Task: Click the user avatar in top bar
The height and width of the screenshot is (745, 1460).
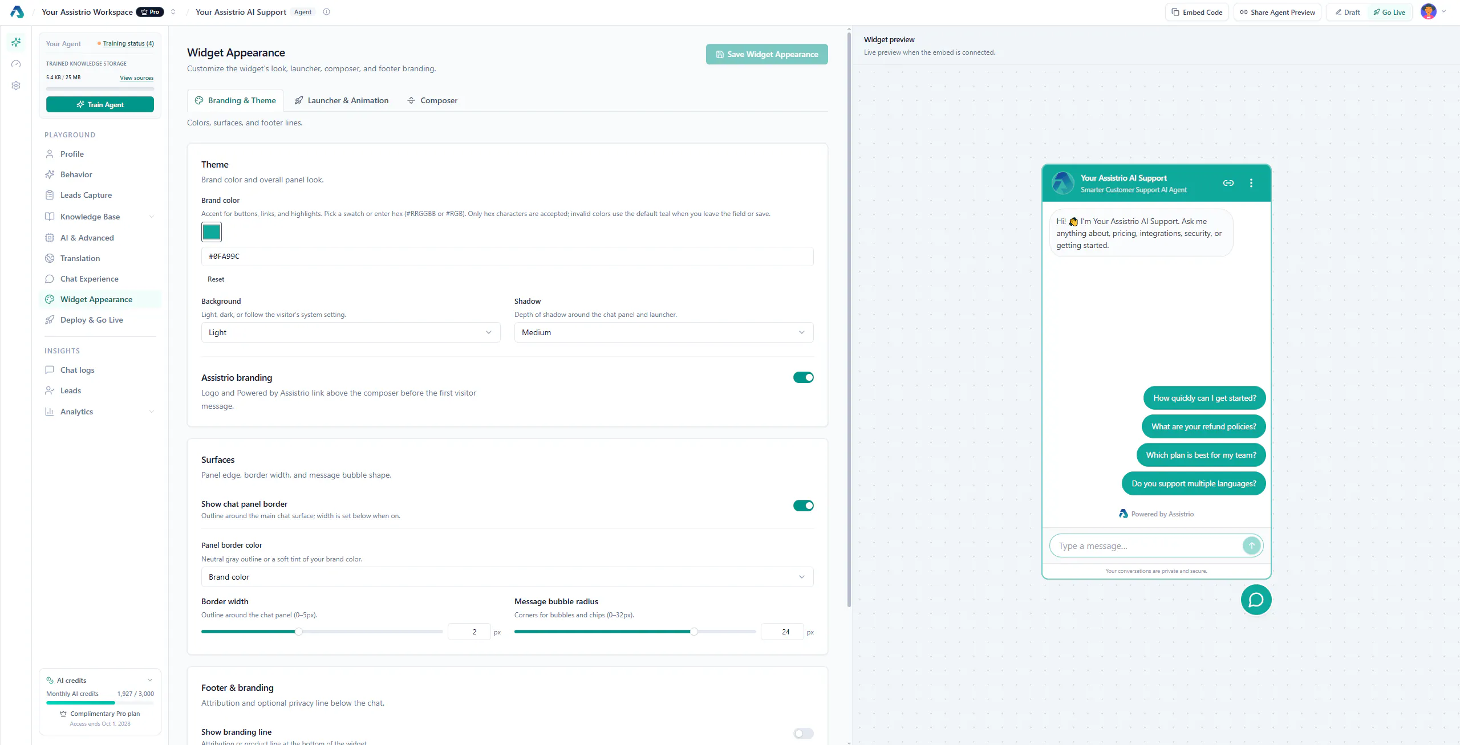Action: click(1428, 12)
